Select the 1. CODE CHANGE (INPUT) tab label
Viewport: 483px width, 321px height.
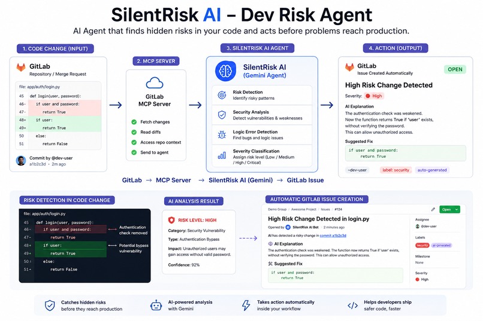(x=56, y=48)
